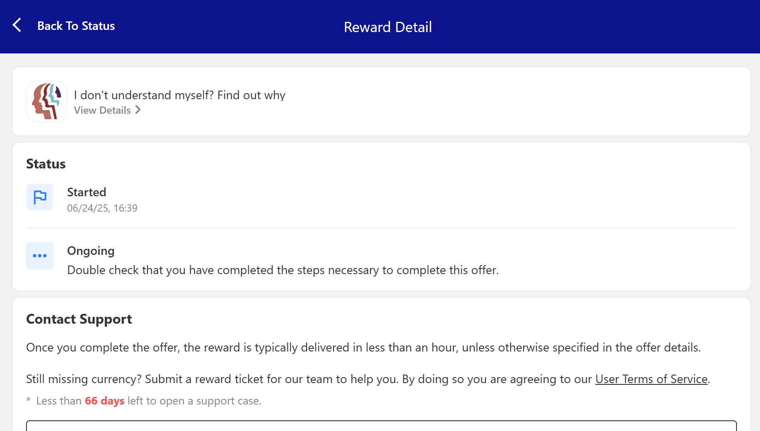The image size is (760, 431).
Task: Select the Ongoing status label
Action: (x=91, y=251)
